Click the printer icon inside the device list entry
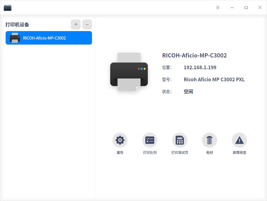This screenshot has height=201, width=267. 15,38
